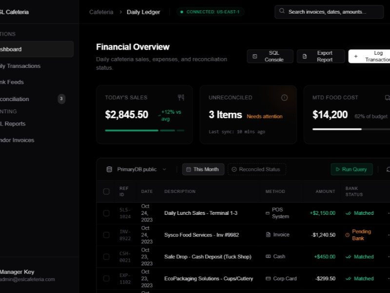Click the database icon beside PrimaryDB.public
The image size is (390, 293).
[x=109, y=169]
